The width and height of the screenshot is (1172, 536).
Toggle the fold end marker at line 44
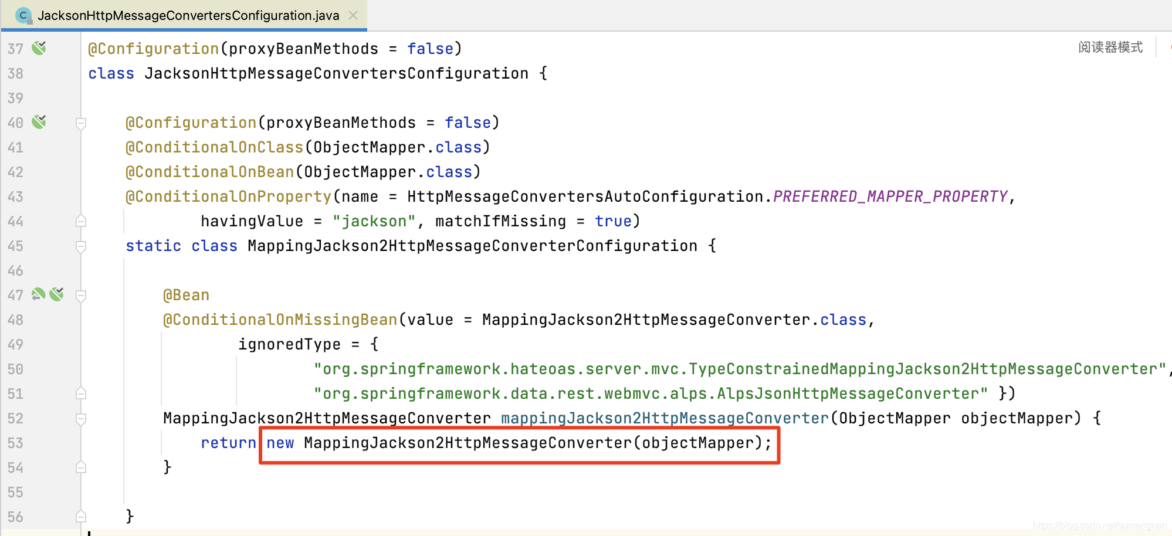pos(81,221)
